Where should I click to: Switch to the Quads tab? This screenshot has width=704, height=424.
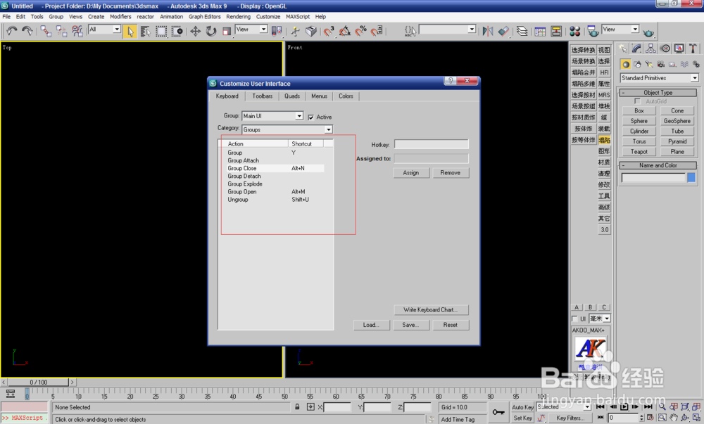tap(292, 96)
